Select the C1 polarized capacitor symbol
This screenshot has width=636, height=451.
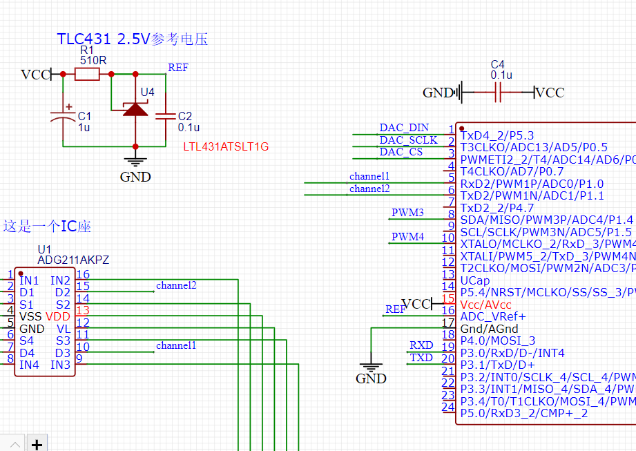pyautogui.click(x=63, y=115)
